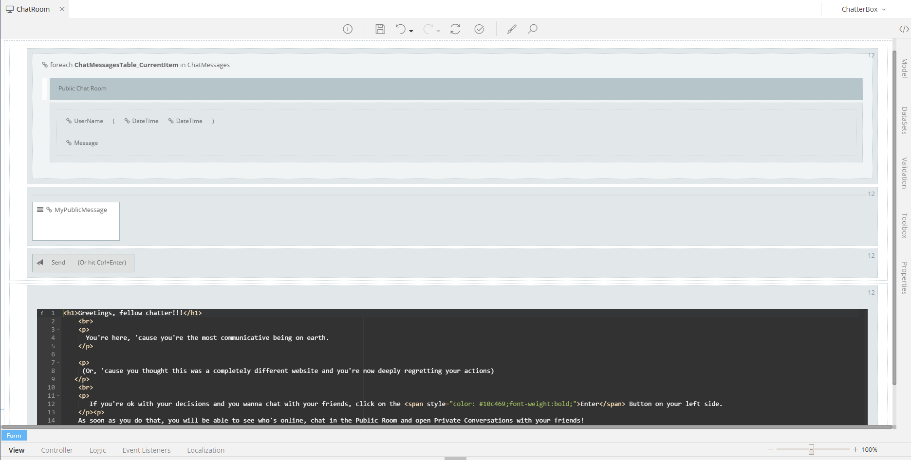Click the Send button
This screenshot has height=460, width=911.
(83, 263)
